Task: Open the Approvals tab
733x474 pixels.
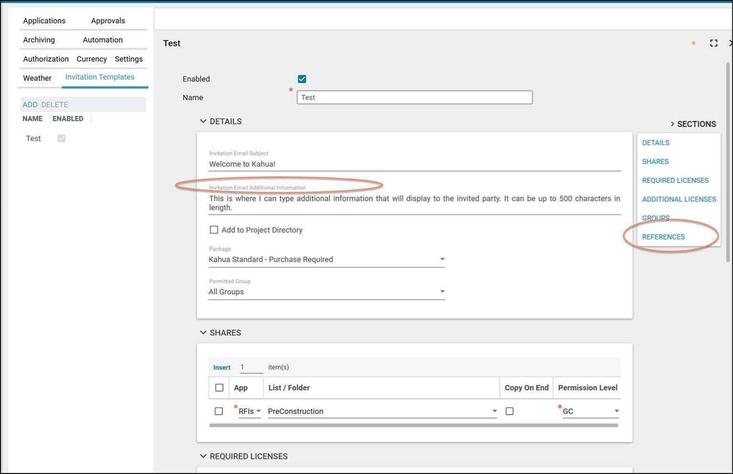Action: point(108,21)
